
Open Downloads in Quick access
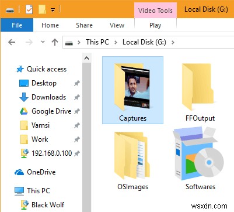[49, 97]
